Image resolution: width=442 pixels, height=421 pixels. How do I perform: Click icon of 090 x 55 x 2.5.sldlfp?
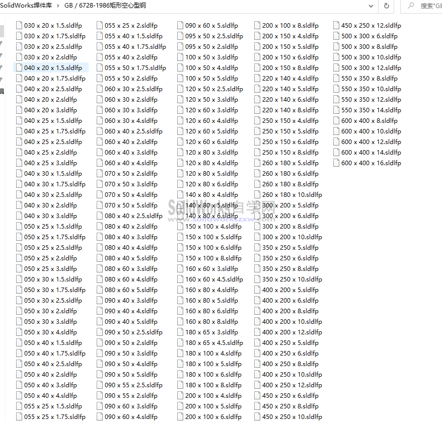pyautogui.click(x=100, y=385)
